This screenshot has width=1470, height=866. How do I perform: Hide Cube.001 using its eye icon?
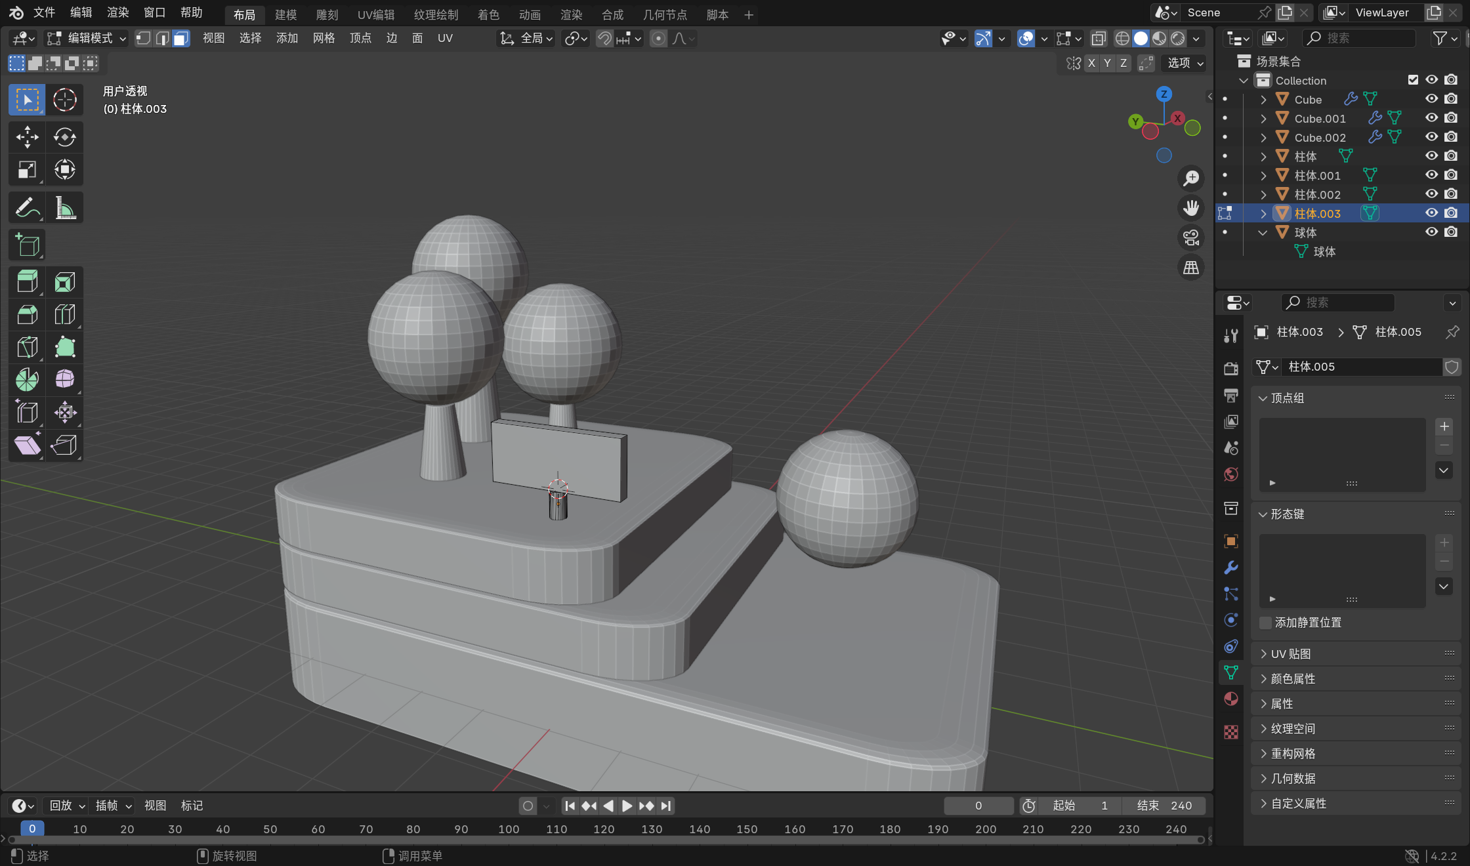[1431, 118]
